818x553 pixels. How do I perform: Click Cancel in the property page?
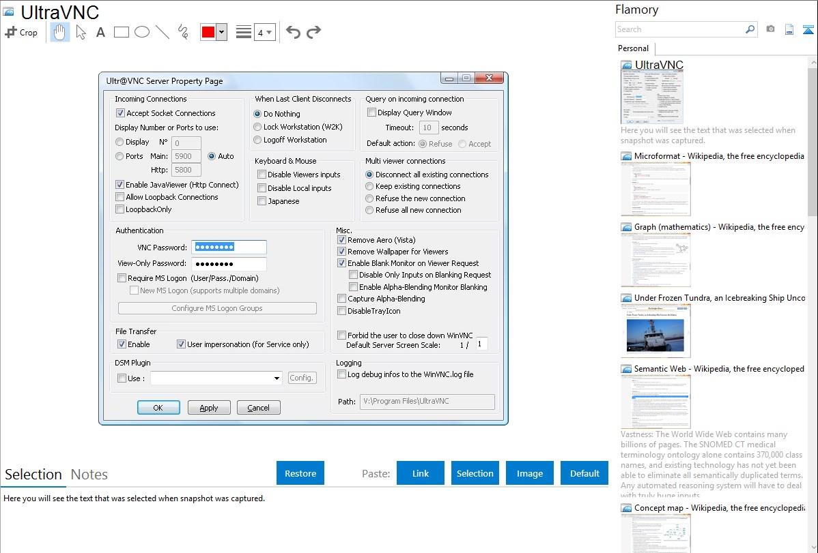pyautogui.click(x=258, y=408)
